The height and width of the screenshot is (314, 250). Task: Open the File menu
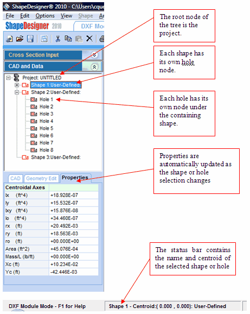click(x=10, y=16)
